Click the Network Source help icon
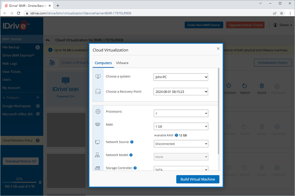 click(x=132, y=142)
